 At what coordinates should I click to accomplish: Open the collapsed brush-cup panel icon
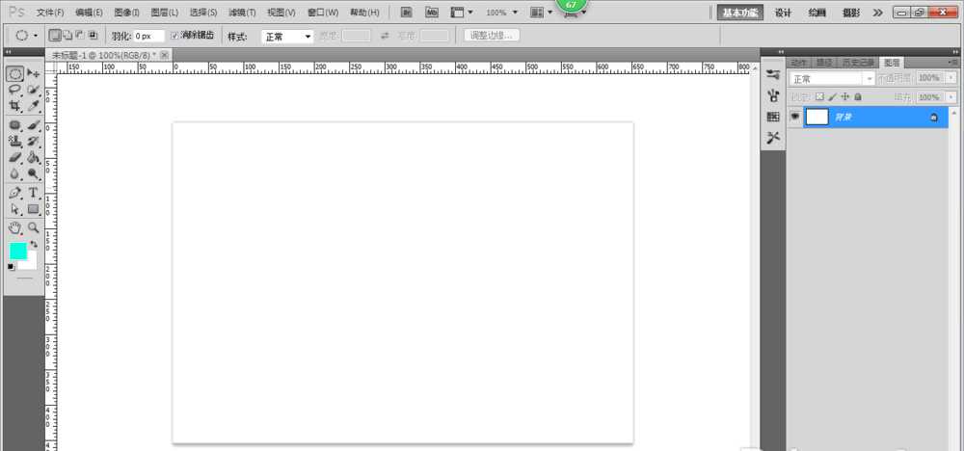[x=773, y=95]
